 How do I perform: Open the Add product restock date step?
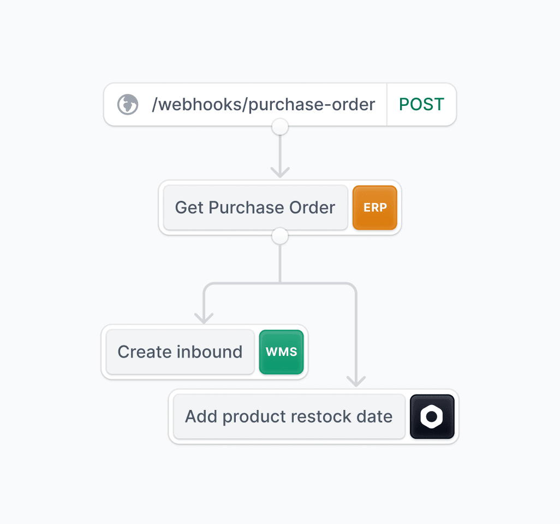pos(289,416)
